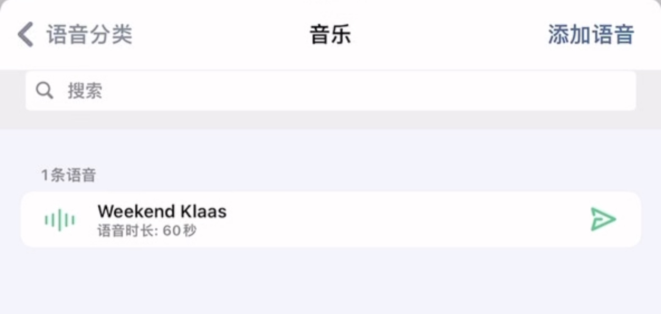Screen dimensions: 661x314
Task: Tap the back chevron arrow
Action: (25, 35)
